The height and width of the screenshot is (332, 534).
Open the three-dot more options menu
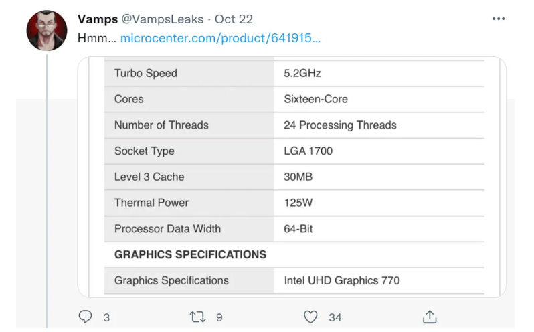pos(499,19)
